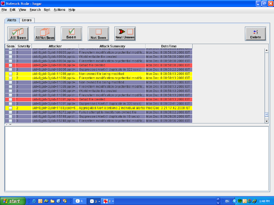
Task: Mark selected alert as Seen
Action: click(x=71, y=34)
